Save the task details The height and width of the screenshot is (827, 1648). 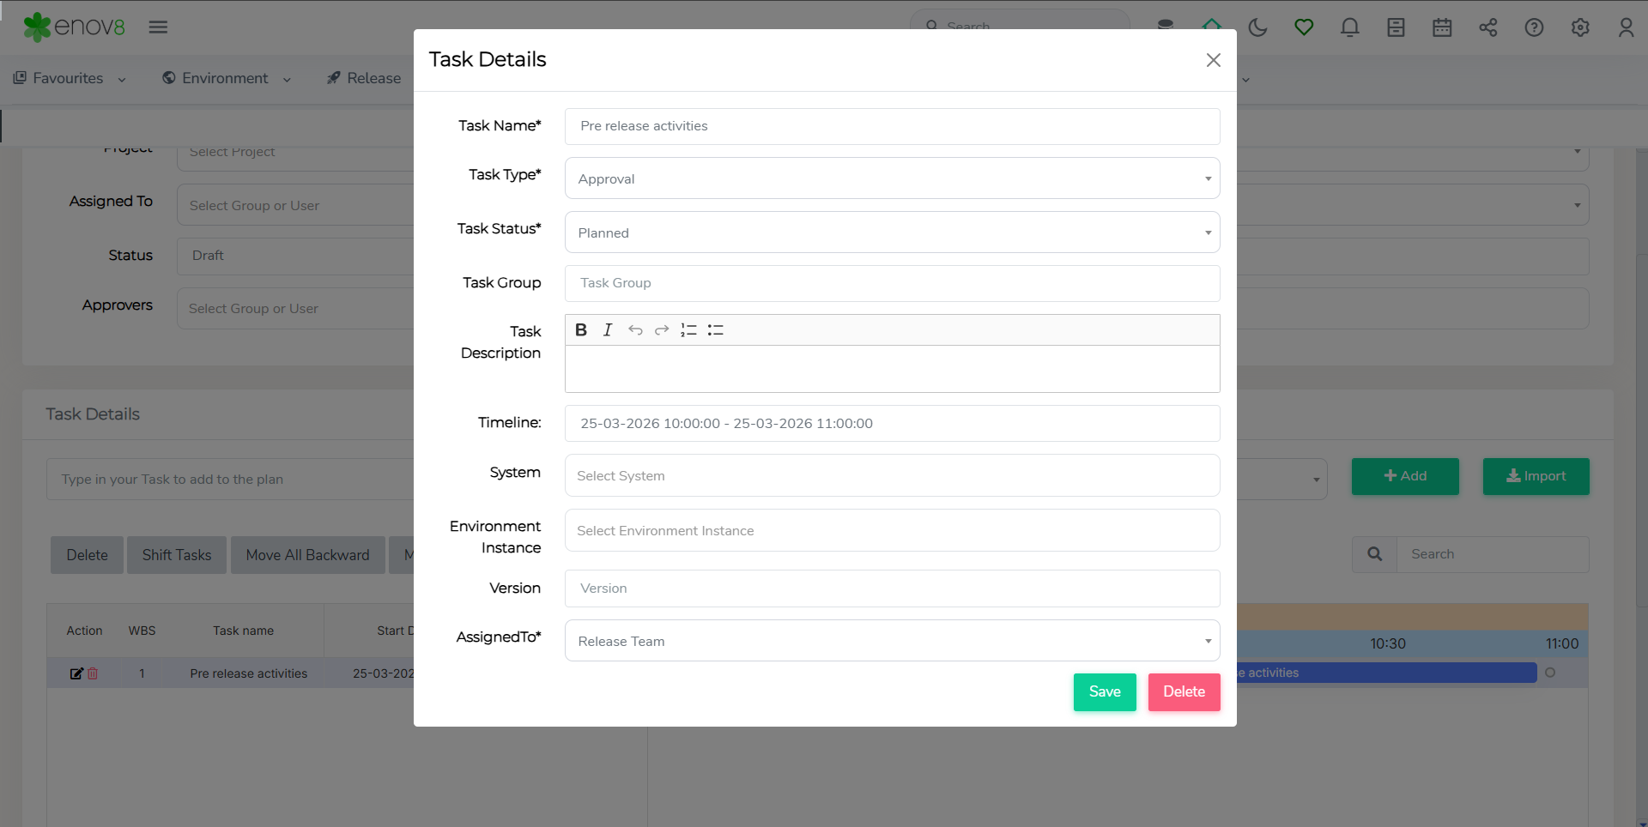(x=1104, y=691)
